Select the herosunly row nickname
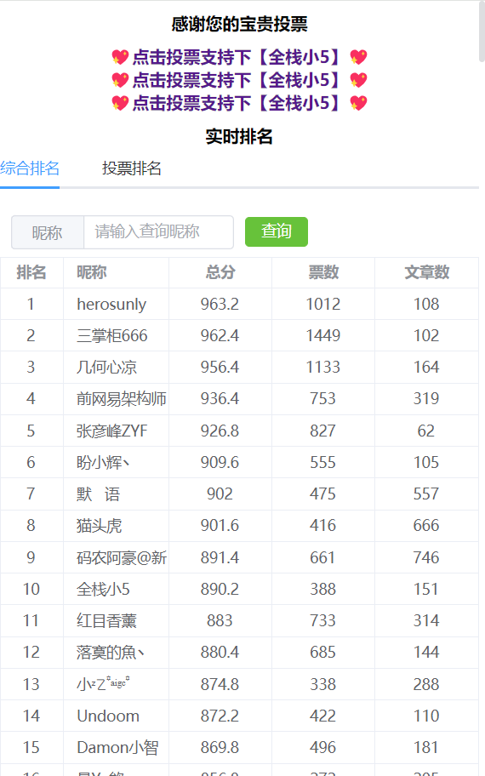Viewport: 485px width, 776px height. [111, 304]
